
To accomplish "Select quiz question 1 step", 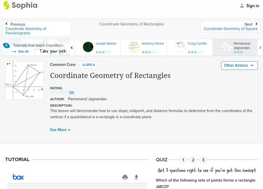I will [183, 160].
